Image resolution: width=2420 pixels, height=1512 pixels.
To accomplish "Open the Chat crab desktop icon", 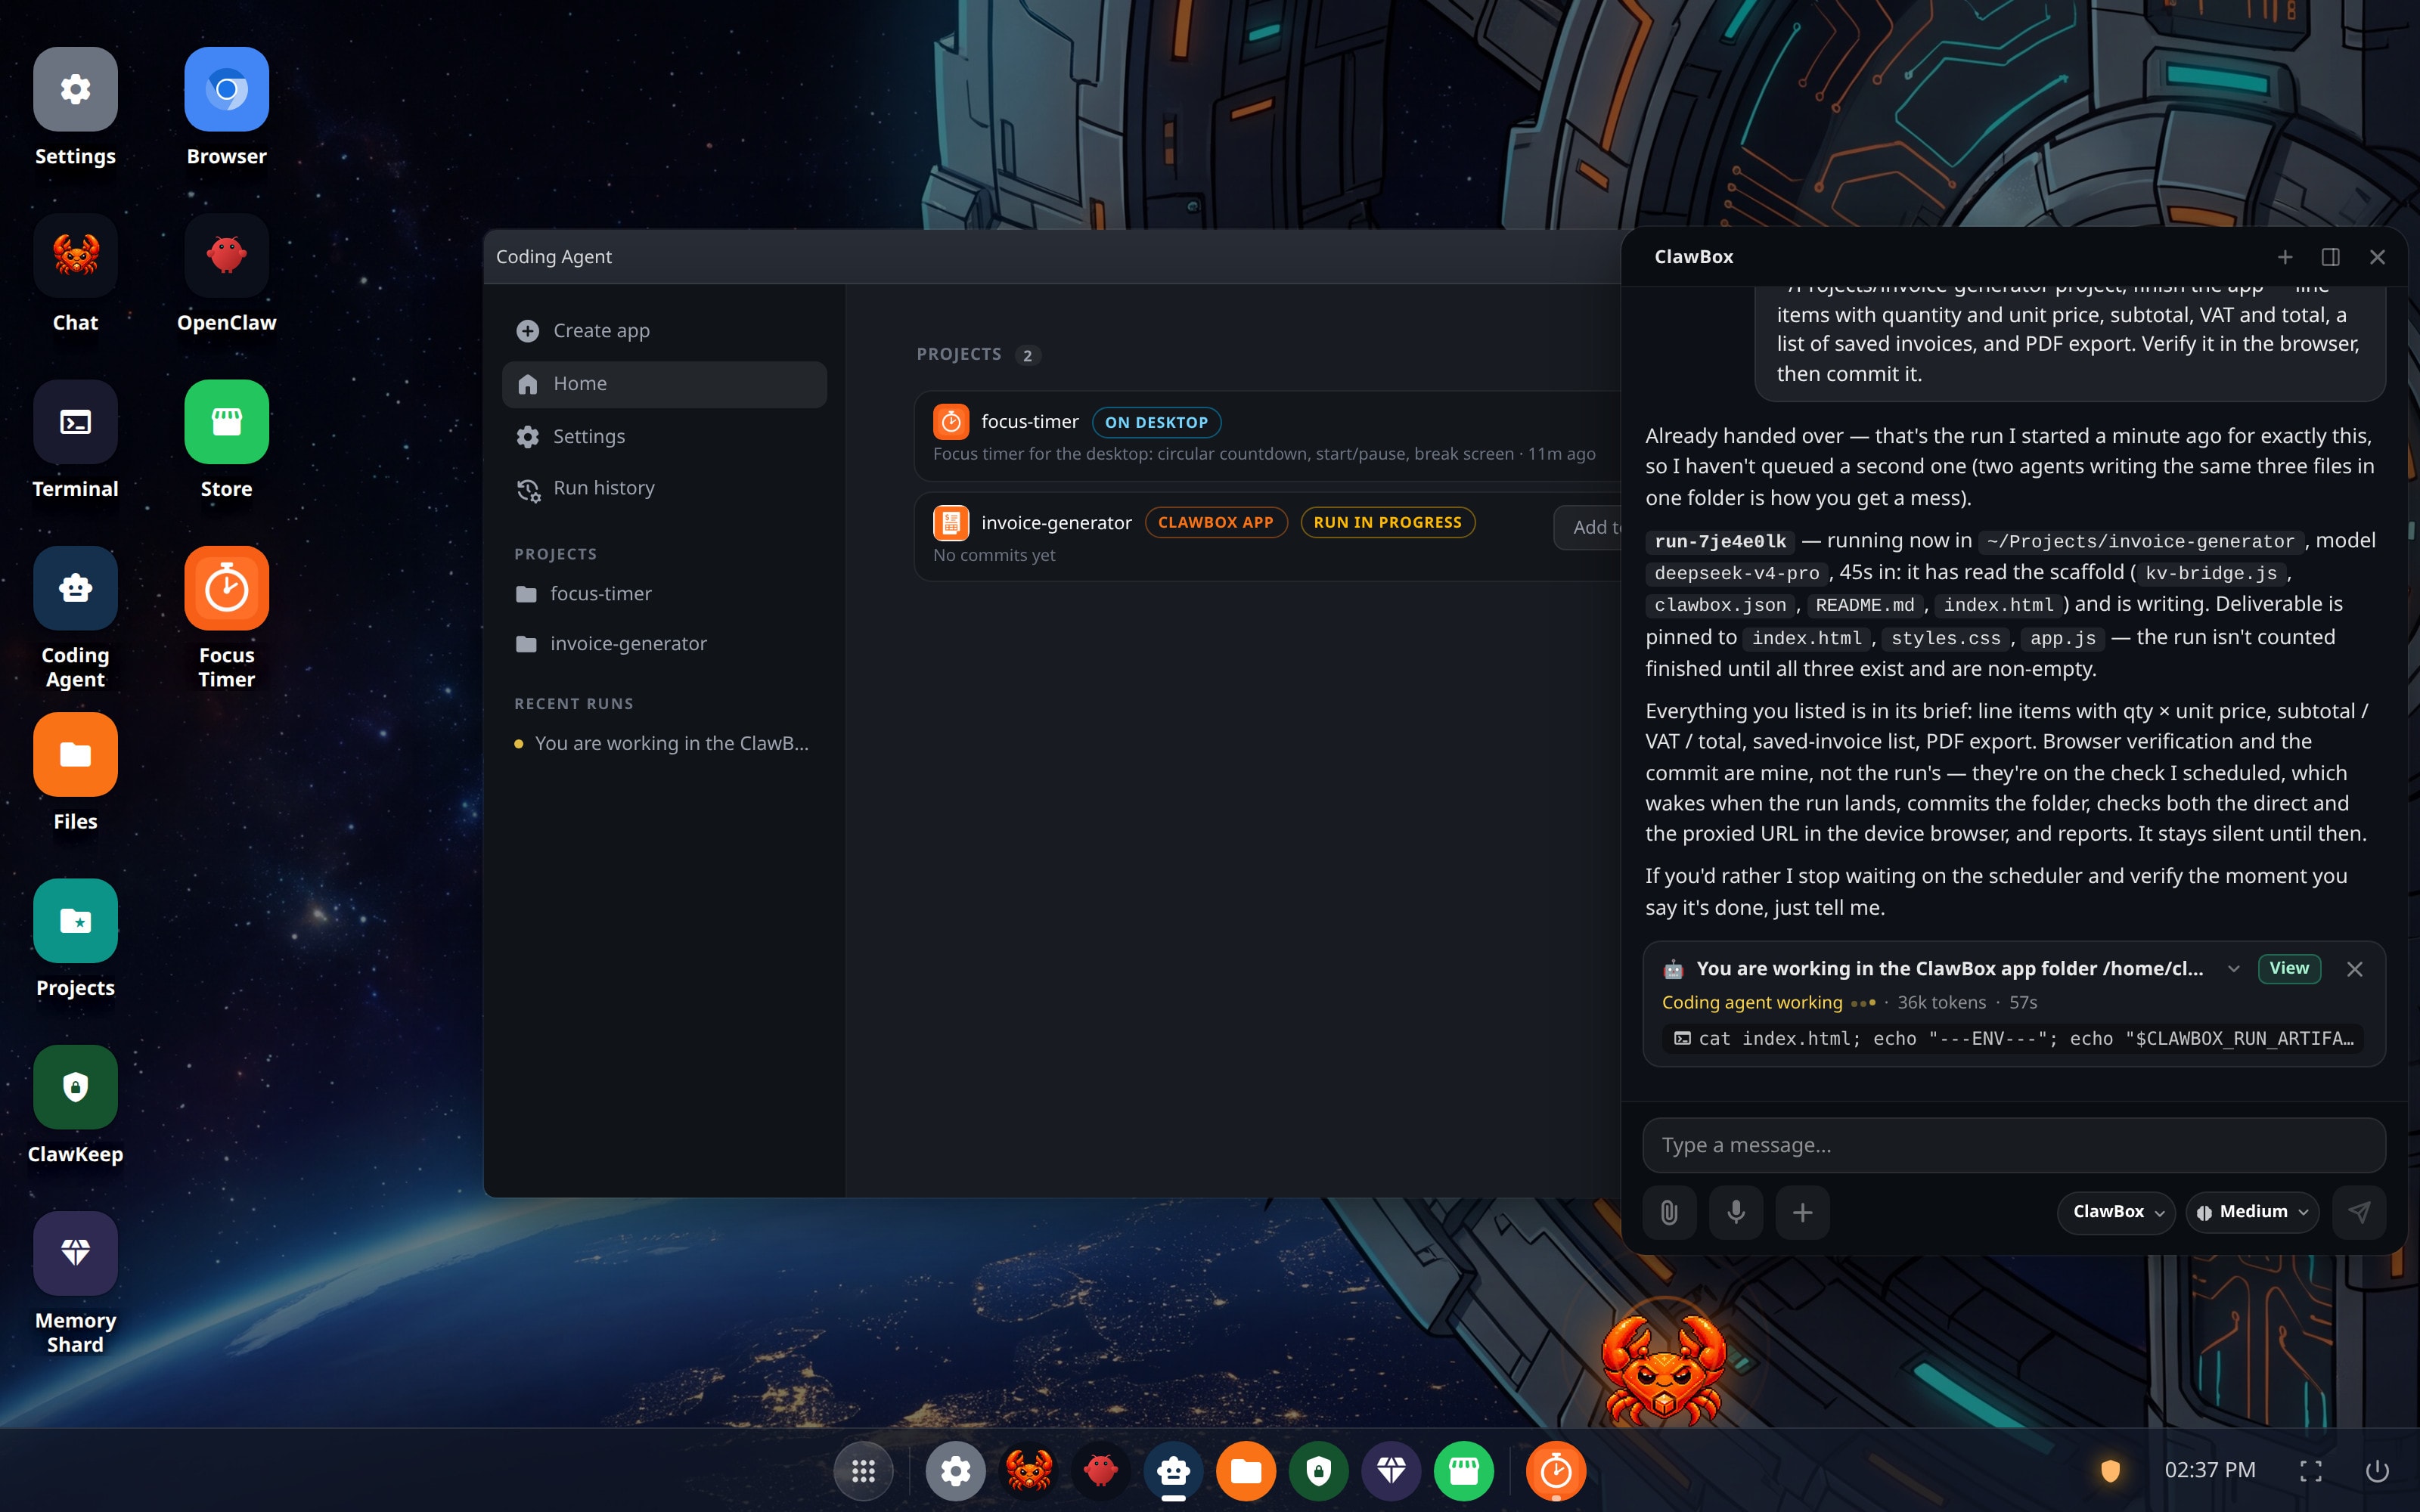I will click(x=75, y=256).
